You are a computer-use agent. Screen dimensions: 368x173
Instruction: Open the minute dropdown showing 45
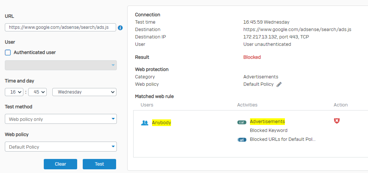point(37,92)
